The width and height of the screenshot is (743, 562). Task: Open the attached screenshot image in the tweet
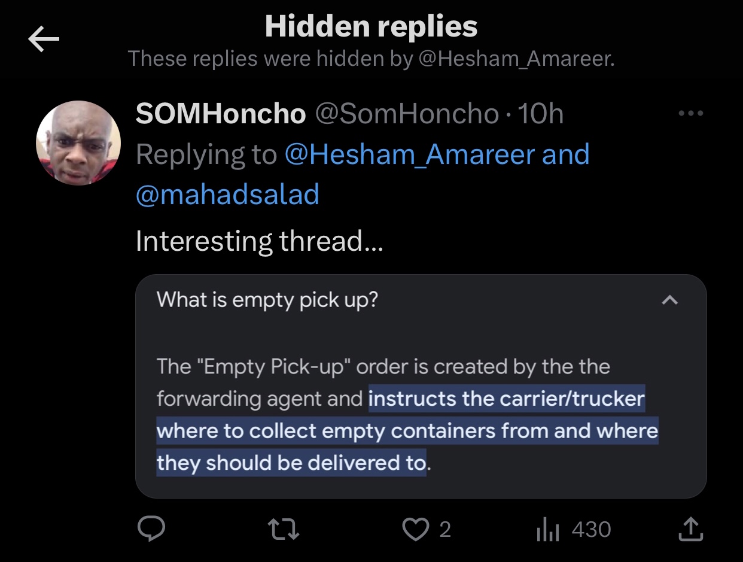pyautogui.click(x=421, y=387)
